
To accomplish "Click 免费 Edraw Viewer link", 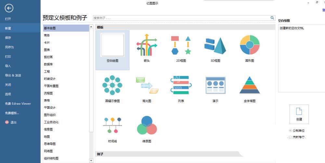I will (18, 104).
